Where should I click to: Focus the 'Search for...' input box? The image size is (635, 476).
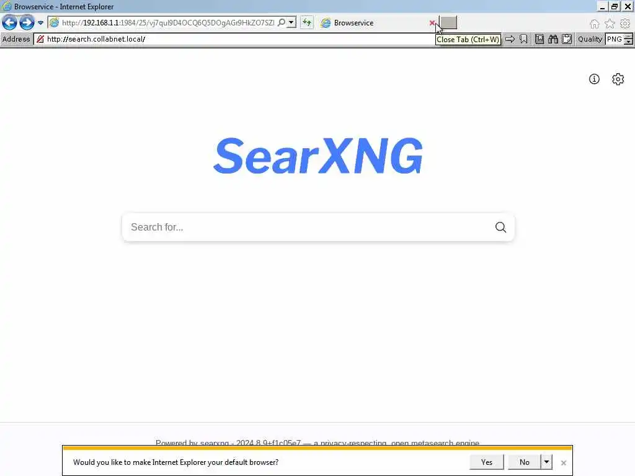point(308,227)
